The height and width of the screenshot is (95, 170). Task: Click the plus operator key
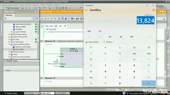point(149,77)
